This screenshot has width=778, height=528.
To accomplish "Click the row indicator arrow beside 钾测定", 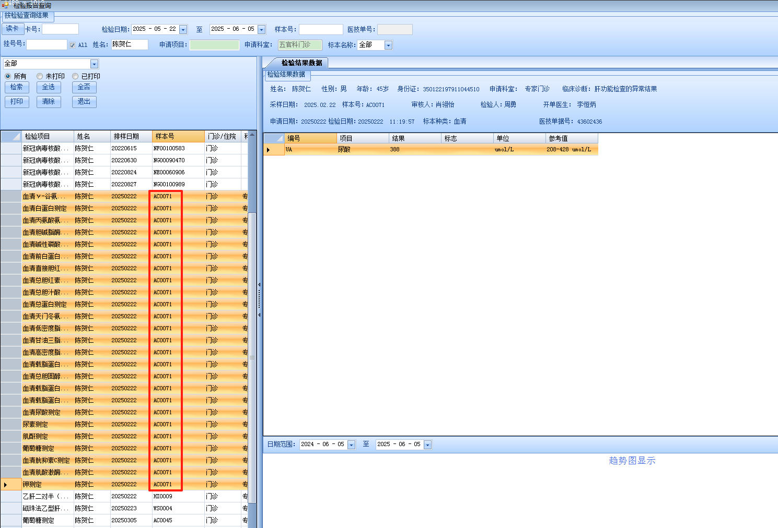I will 6,485.
